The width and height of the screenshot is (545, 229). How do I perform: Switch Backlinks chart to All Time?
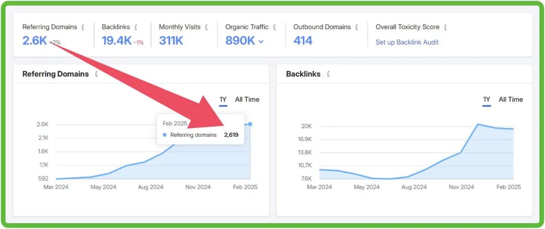point(511,100)
